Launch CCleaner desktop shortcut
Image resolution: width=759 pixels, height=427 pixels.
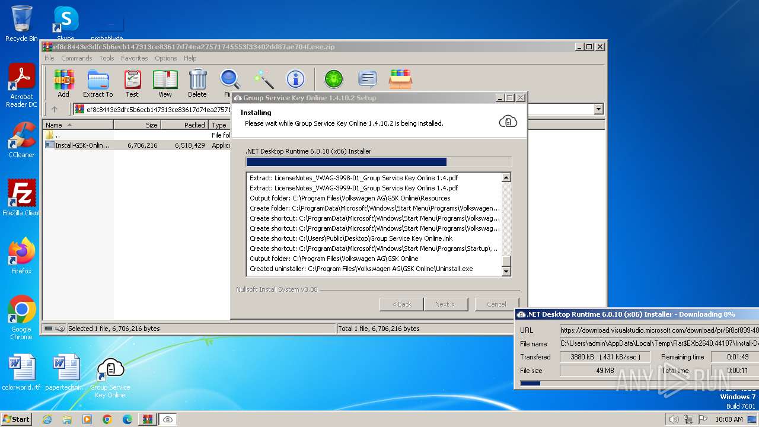(21, 140)
